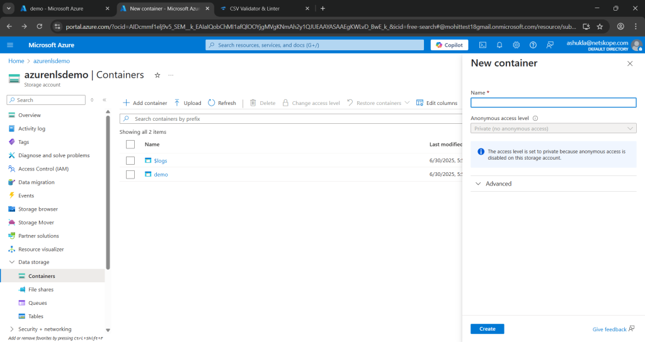Click the Create button

[x=487, y=329]
